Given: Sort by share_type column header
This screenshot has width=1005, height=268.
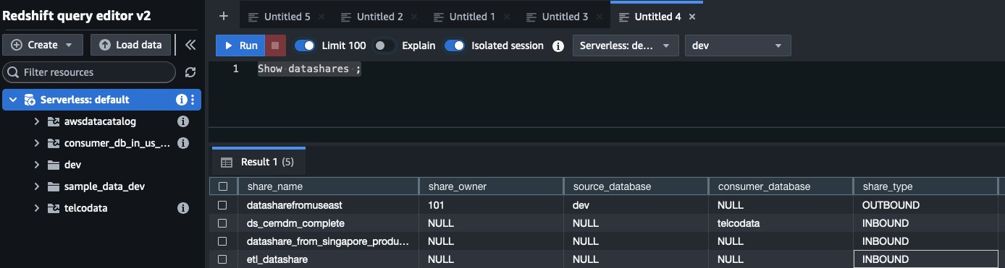Looking at the screenshot, I should pos(925,186).
